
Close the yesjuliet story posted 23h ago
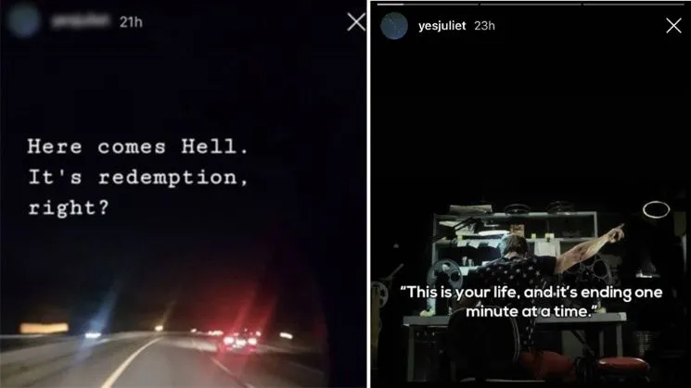click(x=673, y=26)
